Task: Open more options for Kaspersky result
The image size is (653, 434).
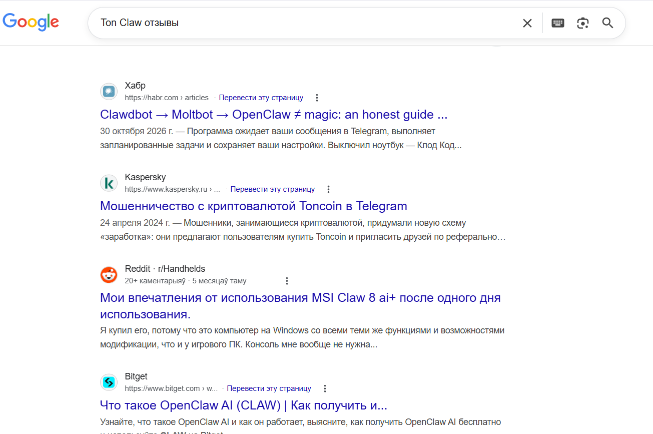Action: pos(328,189)
